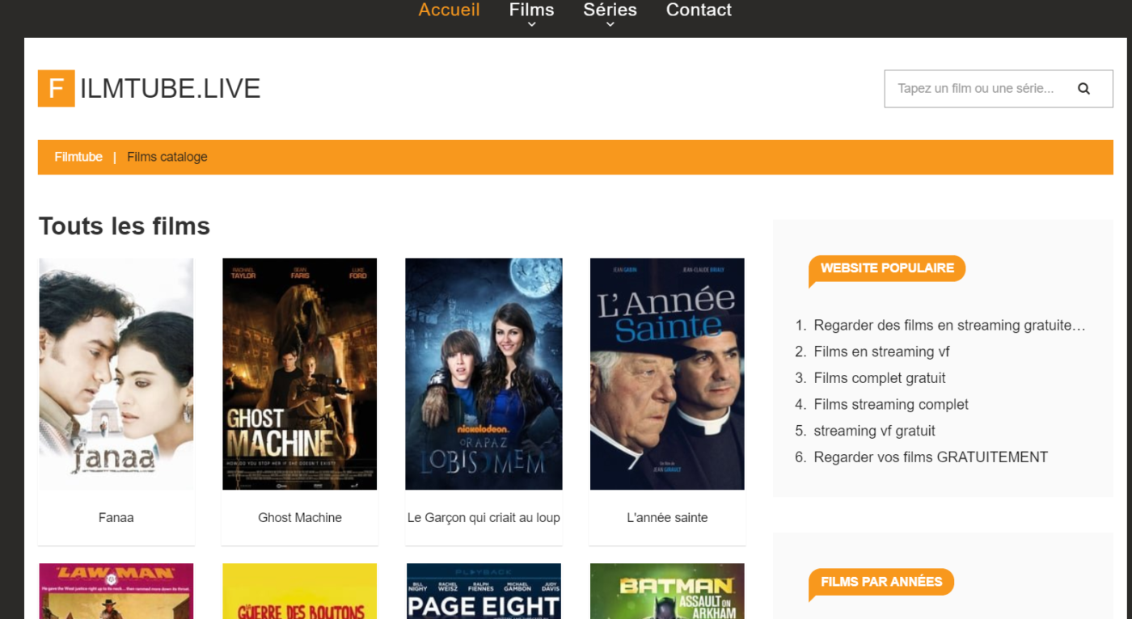
Task: Open the Contact page
Action: coord(699,10)
